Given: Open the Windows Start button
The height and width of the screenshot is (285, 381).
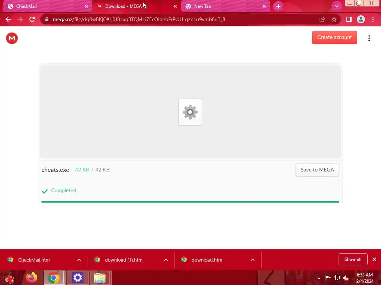Looking at the screenshot, I should click(x=10, y=278).
